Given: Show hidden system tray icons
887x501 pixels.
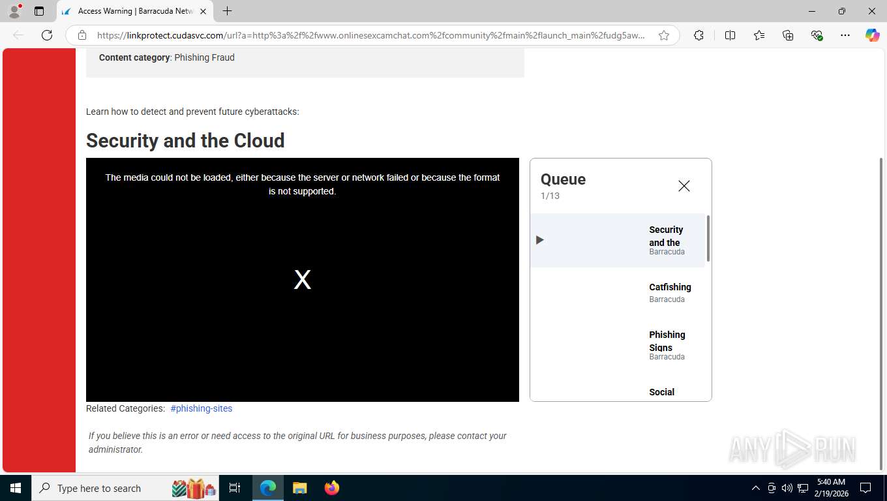Looking at the screenshot, I should (x=756, y=488).
